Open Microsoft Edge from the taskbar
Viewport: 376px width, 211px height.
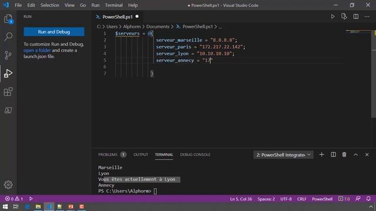pyautogui.click(x=27, y=206)
